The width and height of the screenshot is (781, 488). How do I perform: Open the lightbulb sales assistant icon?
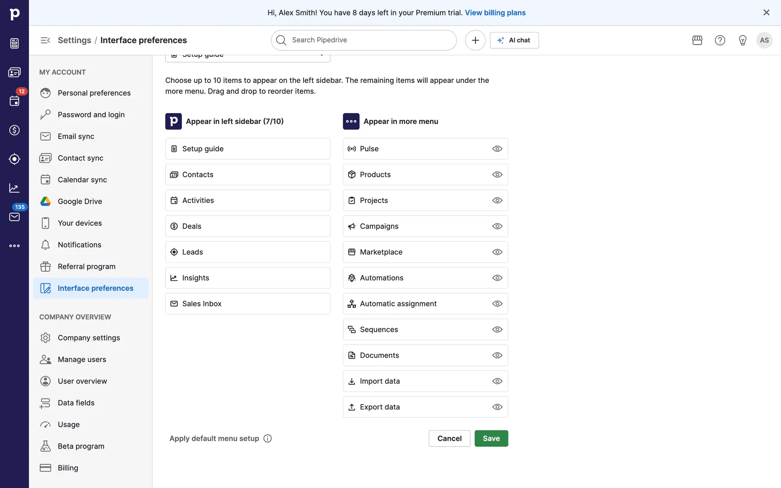click(x=742, y=40)
